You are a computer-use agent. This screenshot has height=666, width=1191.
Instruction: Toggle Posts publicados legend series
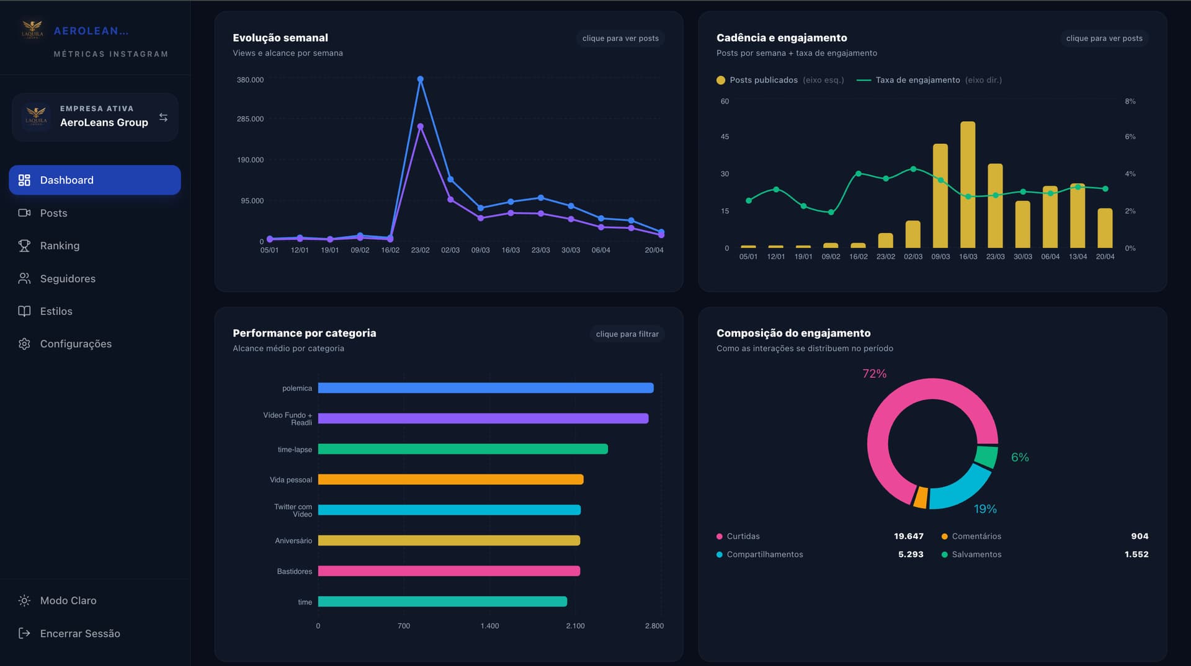[x=763, y=80]
